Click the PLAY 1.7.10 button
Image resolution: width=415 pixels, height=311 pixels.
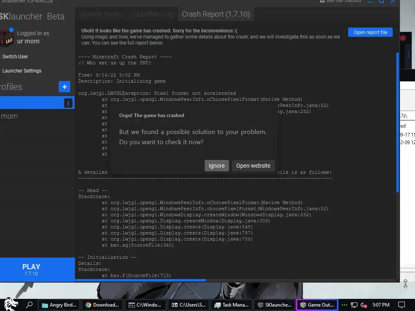37,269
